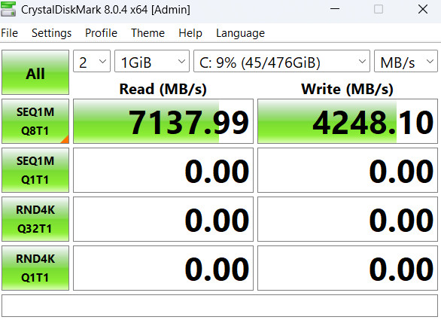The image size is (441, 320).
Task: Click the SEQ1M Q8T1 write result 4248.10
Action: point(348,121)
